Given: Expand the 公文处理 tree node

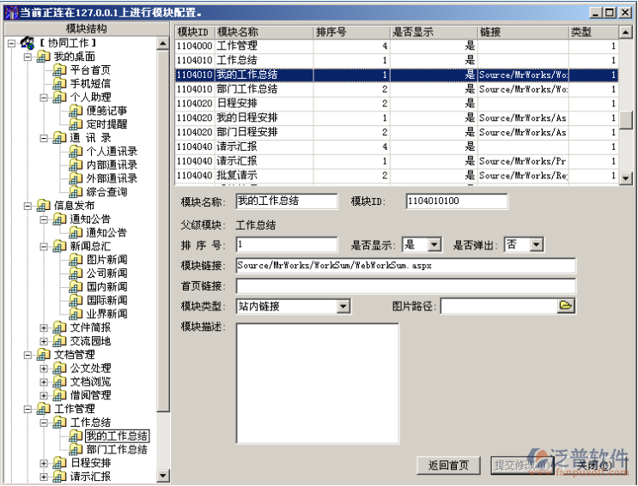Looking at the screenshot, I should pyautogui.click(x=44, y=369).
